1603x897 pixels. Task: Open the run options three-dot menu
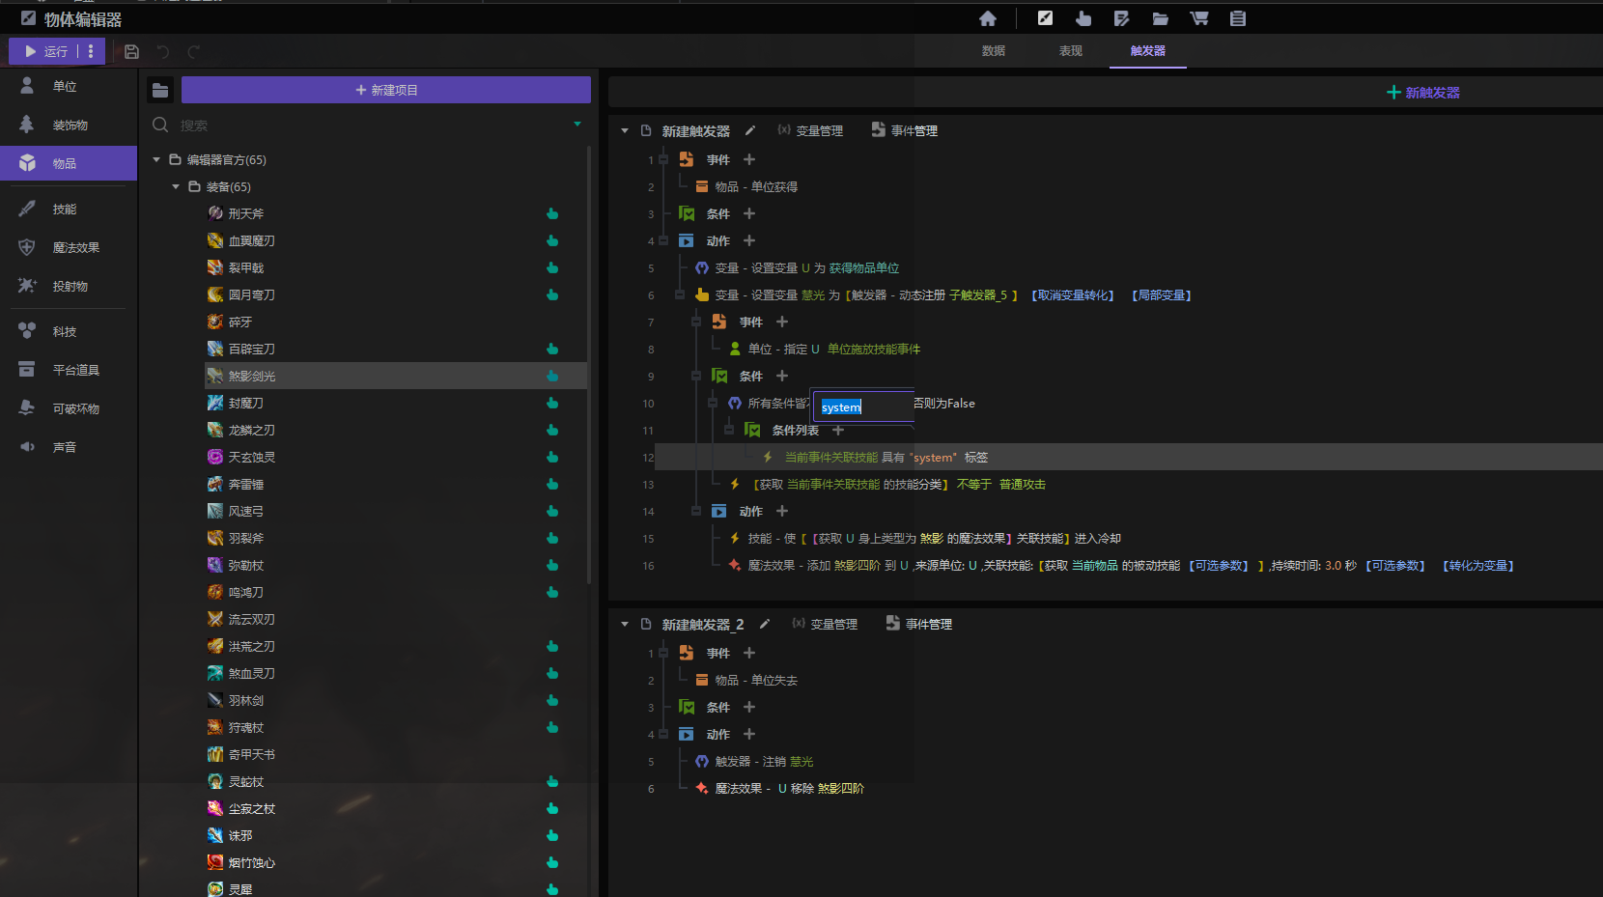91,51
